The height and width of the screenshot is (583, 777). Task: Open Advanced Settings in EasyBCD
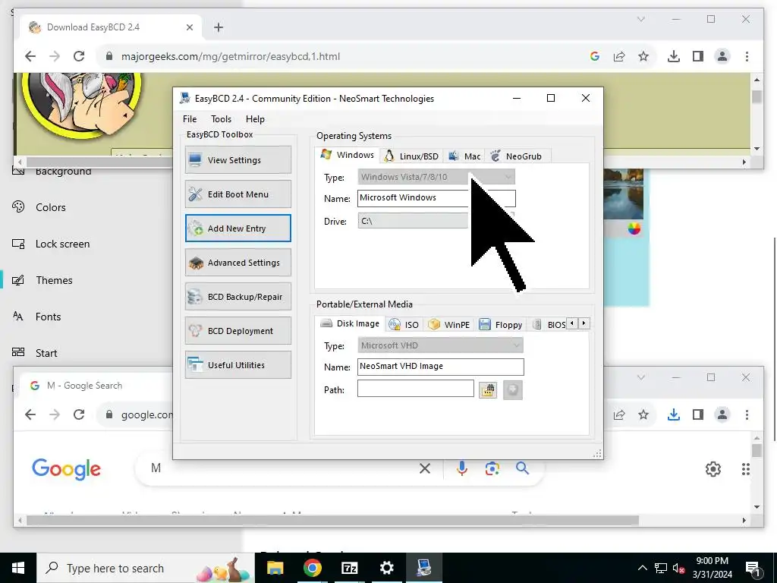(x=238, y=262)
